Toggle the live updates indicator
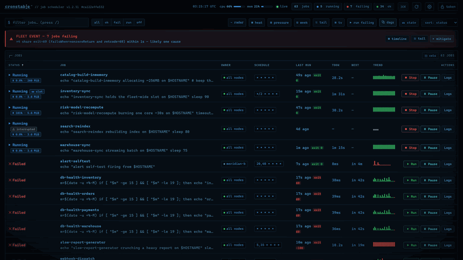This screenshot has height=260, width=463. (282, 7)
